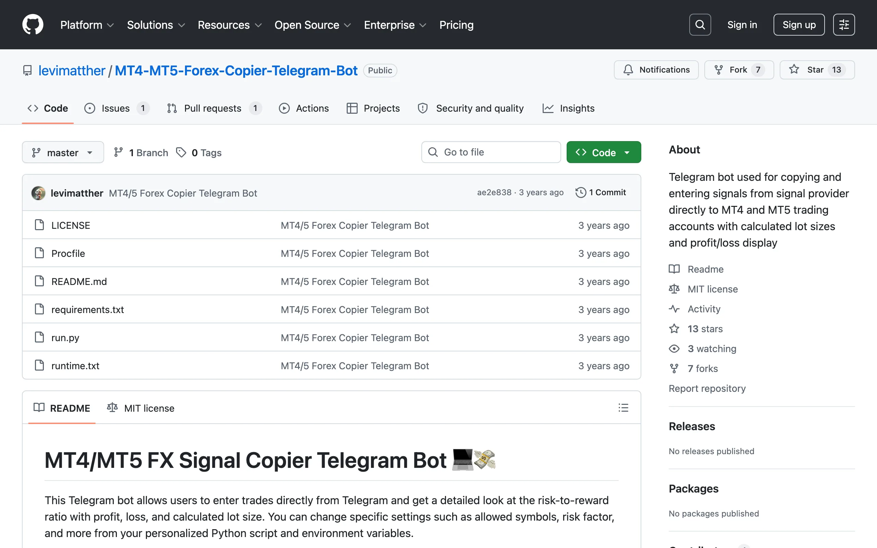Open the master branch selector dropdown
Screen dimensions: 877x548
(63, 153)
